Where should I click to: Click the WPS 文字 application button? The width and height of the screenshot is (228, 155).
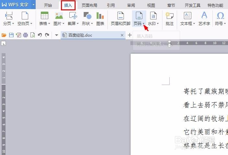click(16, 5)
